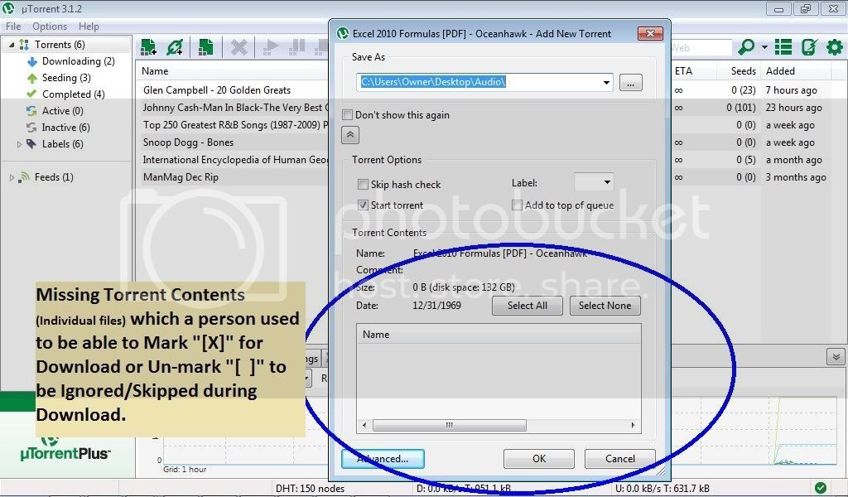
Task: Uncheck the Start torrent checkbox
Action: click(363, 205)
